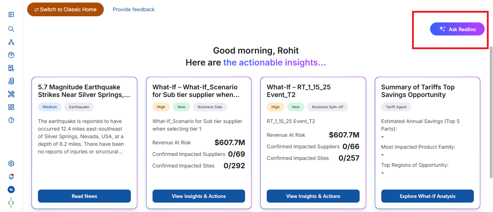Open the wrench tools icon
Viewport: 493px width, 212px height.
click(11, 94)
